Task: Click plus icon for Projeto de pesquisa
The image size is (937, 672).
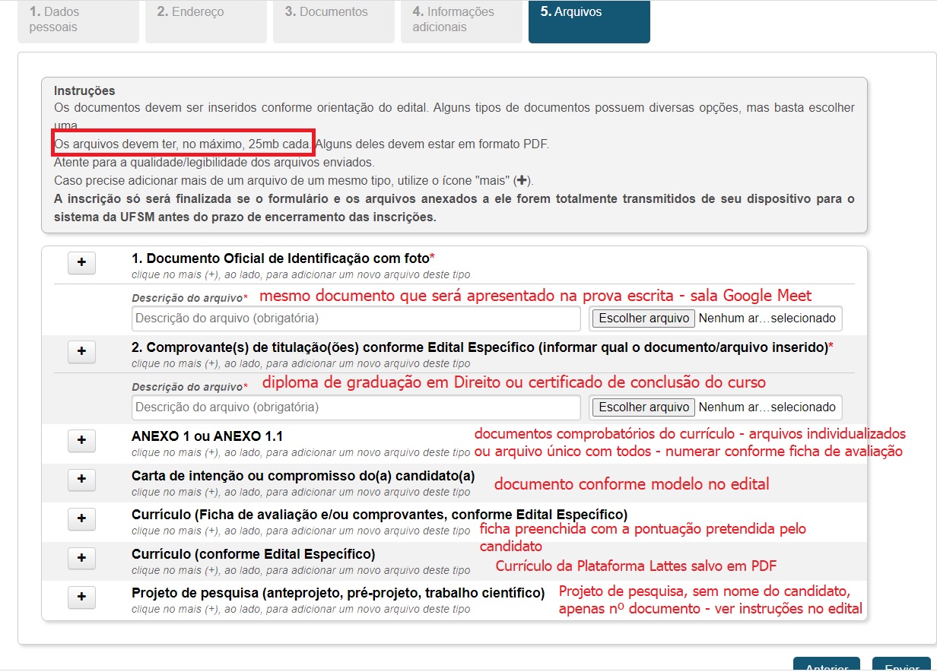Action: pos(82,597)
